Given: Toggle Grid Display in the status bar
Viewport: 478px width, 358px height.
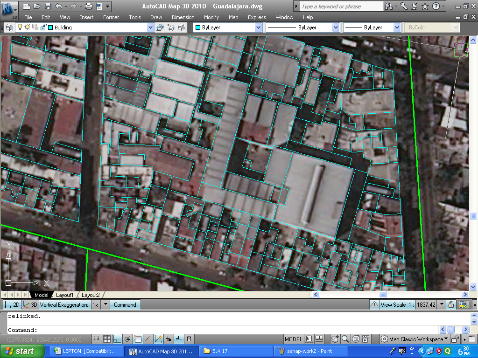Looking at the screenshot, I should click(x=107, y=339).
